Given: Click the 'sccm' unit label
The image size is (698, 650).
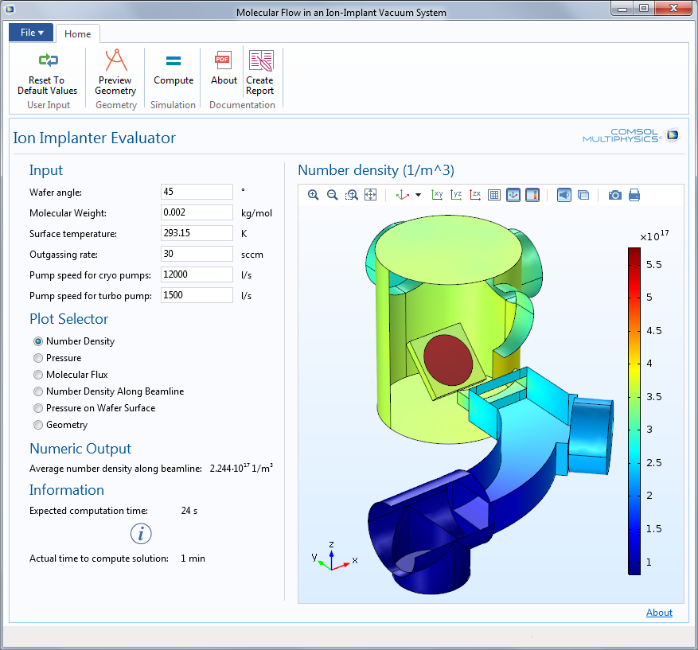Looking at the screenshot, I should coord(252,255).
